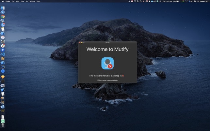210x131 pixels.
Task: Open Notification Center list icon
Action: [206, 1]
